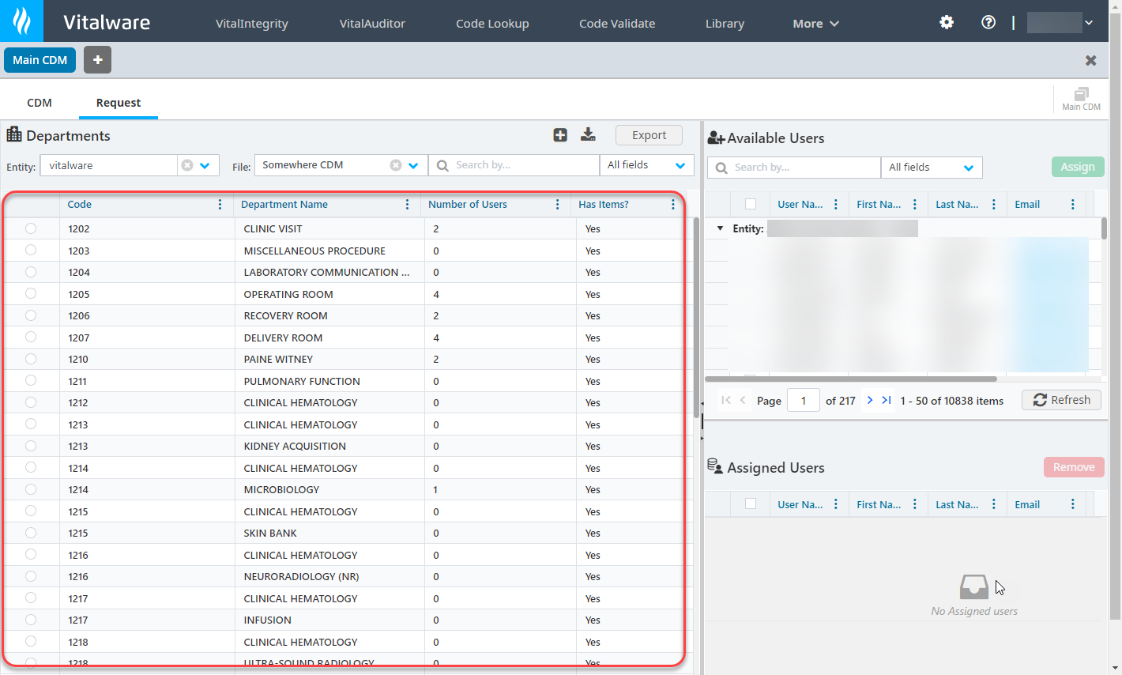The height and width of the screenshot is (675, 1122).
Task: Click the Departments vertical scrollbar
Action: [x=696, y=316]
